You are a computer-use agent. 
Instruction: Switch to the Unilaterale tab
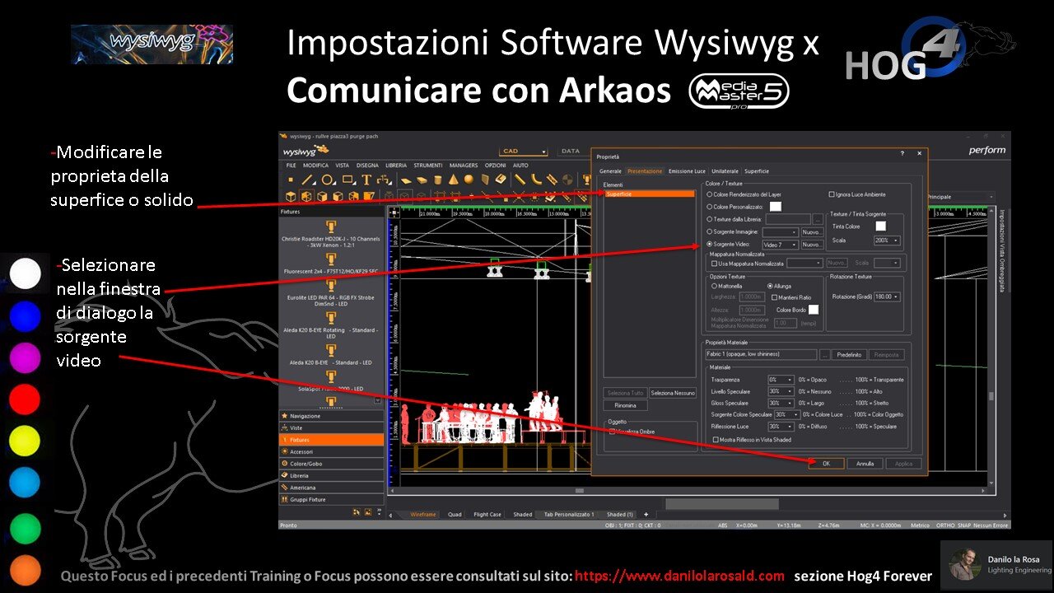(x=725, y=171)
